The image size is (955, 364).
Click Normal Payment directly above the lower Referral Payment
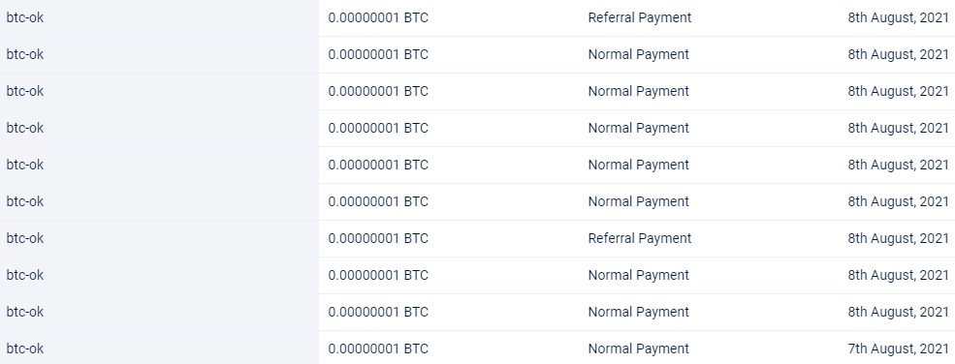pos(638,201)
